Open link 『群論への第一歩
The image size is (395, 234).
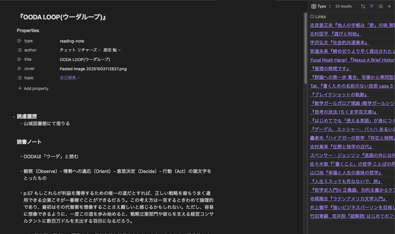coord(352,77)
